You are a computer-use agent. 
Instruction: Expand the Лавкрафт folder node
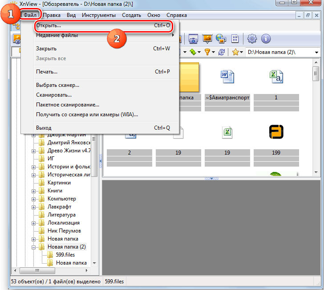pos(33,207)
